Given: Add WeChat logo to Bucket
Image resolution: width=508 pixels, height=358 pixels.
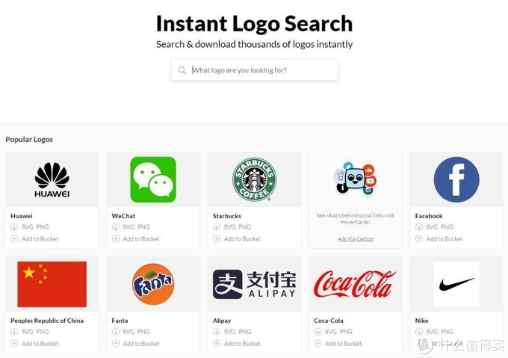Looking at the screenshot, I should pos(140,239).
